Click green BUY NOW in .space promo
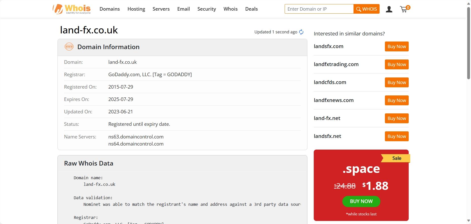This screenshot has height=224, width=471. tap(361, 201)
